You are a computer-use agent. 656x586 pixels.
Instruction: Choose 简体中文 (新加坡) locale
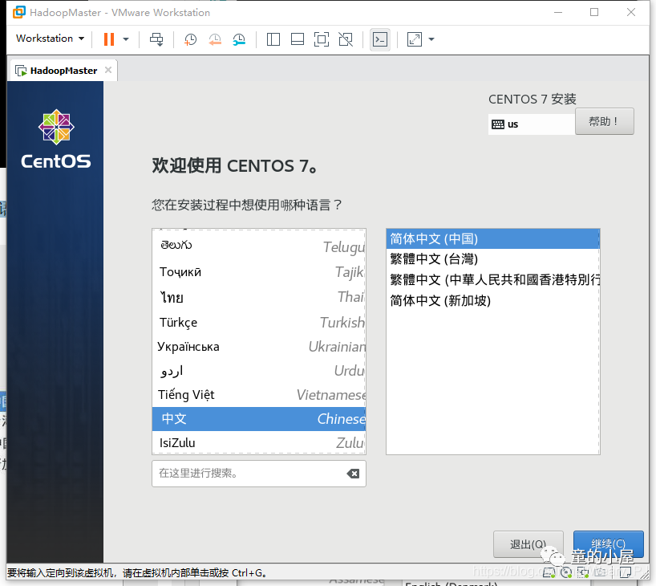[493, 300]
